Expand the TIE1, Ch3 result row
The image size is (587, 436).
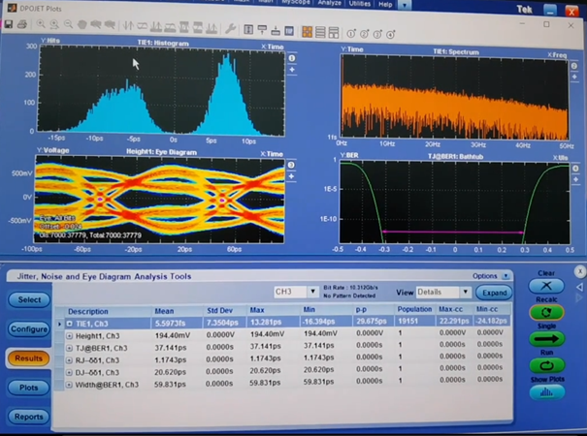pos(70,324)
